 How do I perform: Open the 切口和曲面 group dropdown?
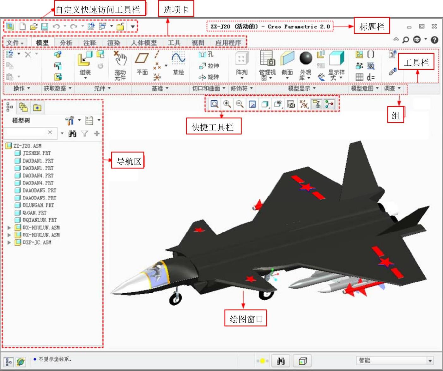pyautogui.click(x=209, y=89)
